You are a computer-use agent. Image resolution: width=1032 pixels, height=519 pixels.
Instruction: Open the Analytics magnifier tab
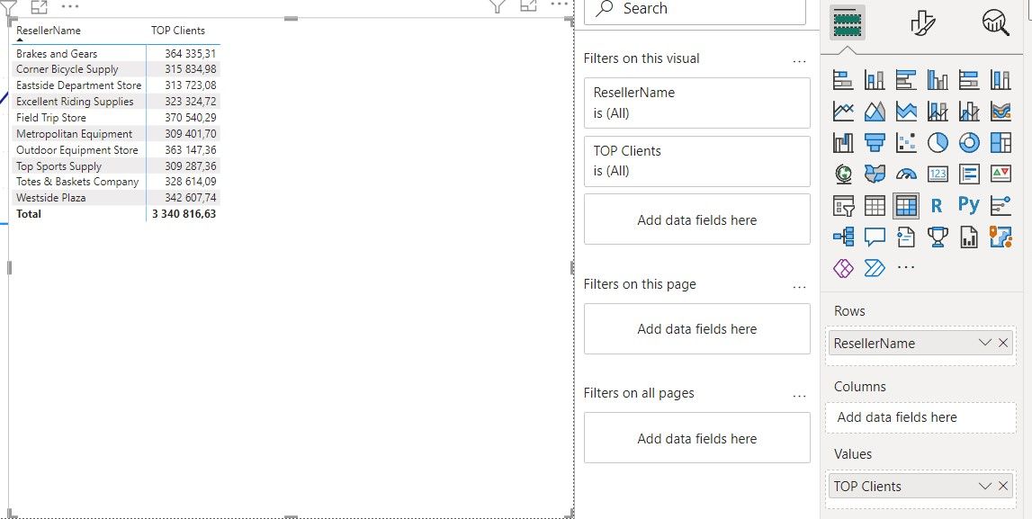coord(996,23)
